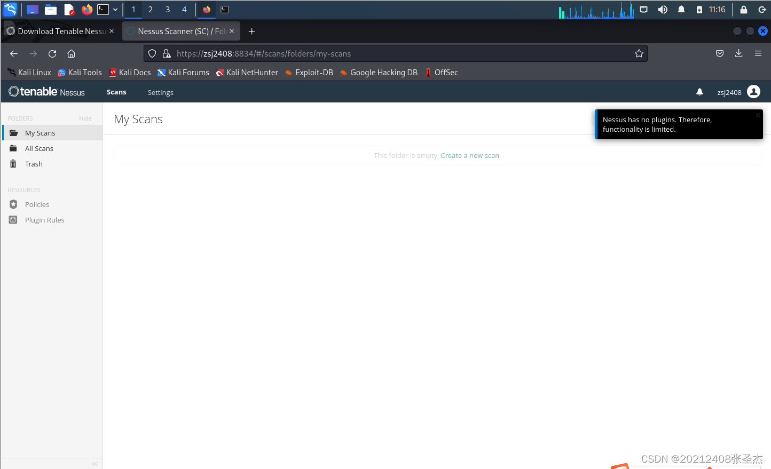Screen dimensions: 771x469
Task: Dismiss the no plugins notification
Action: (x=758, y=115)
